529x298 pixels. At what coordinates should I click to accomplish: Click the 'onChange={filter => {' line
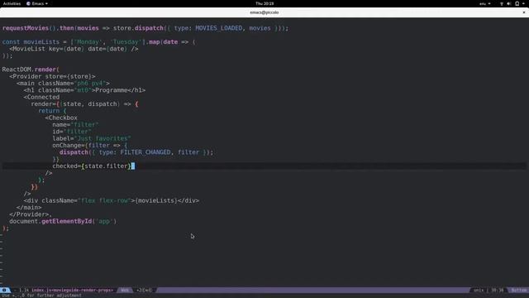(x=90, y=146)
